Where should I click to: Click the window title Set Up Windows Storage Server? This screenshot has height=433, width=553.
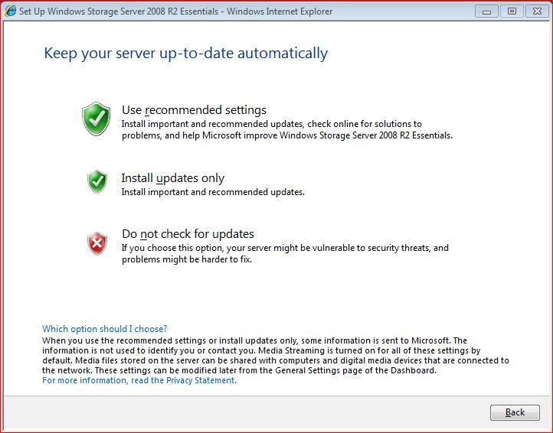click(175, 11)
